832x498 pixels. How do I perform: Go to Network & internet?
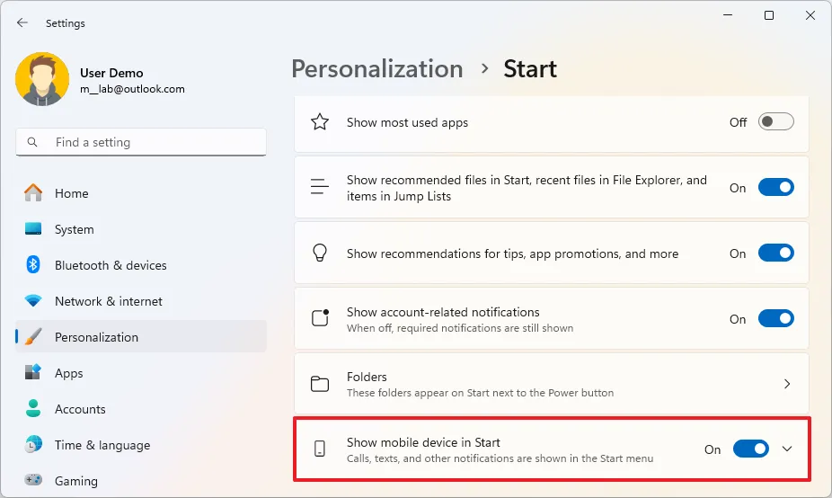coord(141,301)
